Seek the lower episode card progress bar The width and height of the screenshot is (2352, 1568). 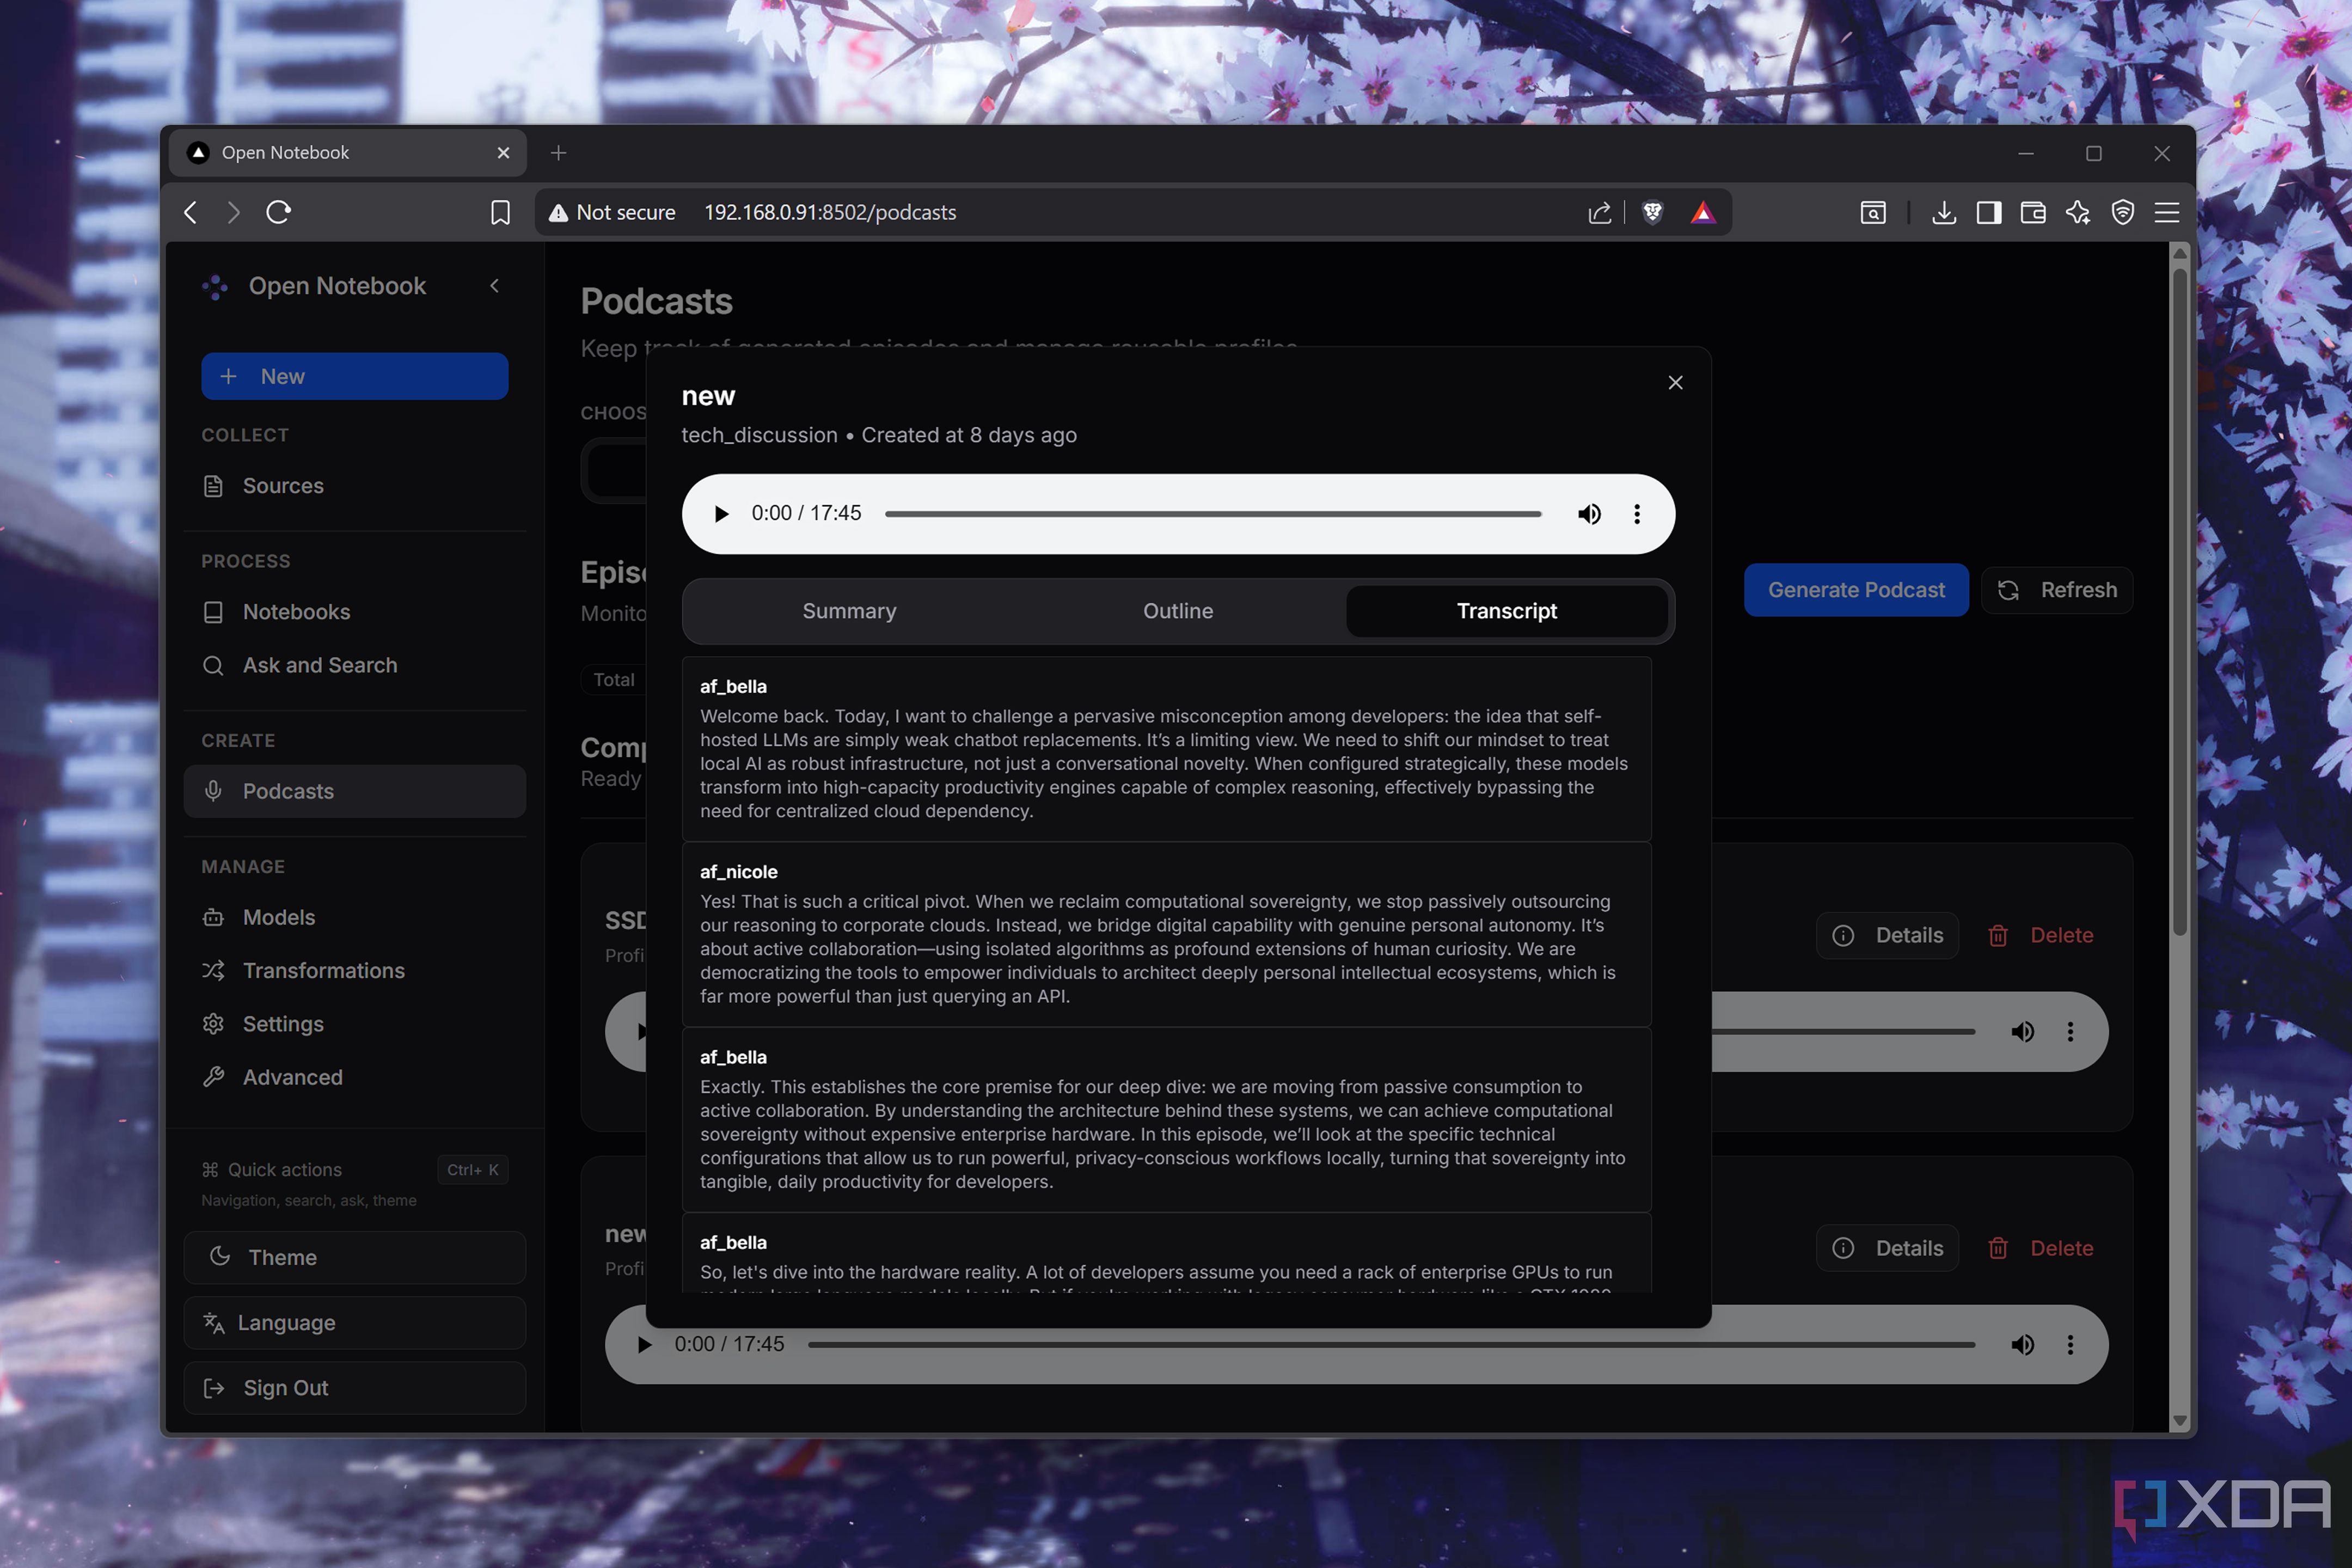[x=1391, y=1345]
